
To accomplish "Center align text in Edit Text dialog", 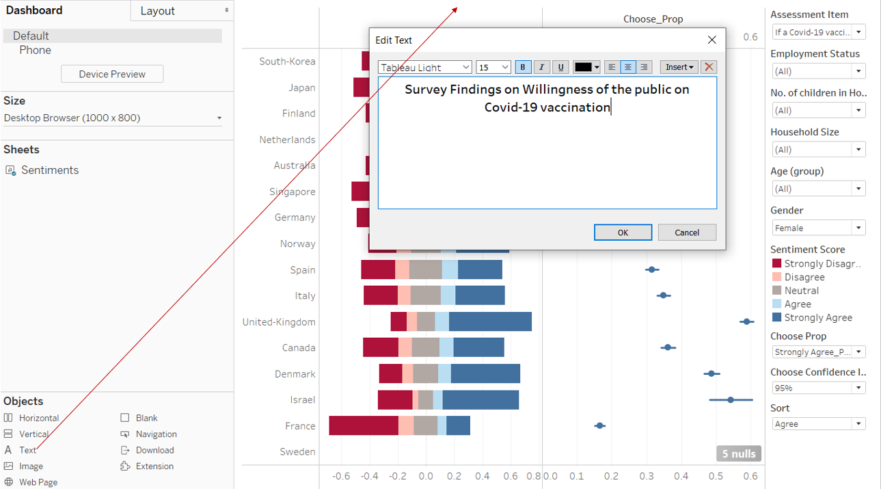I will pos(627,67).
